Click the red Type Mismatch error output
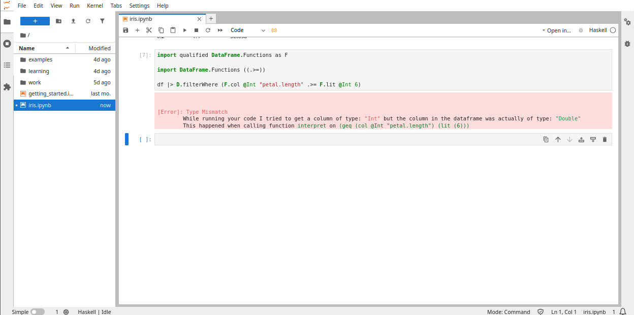 click(383, 111)
